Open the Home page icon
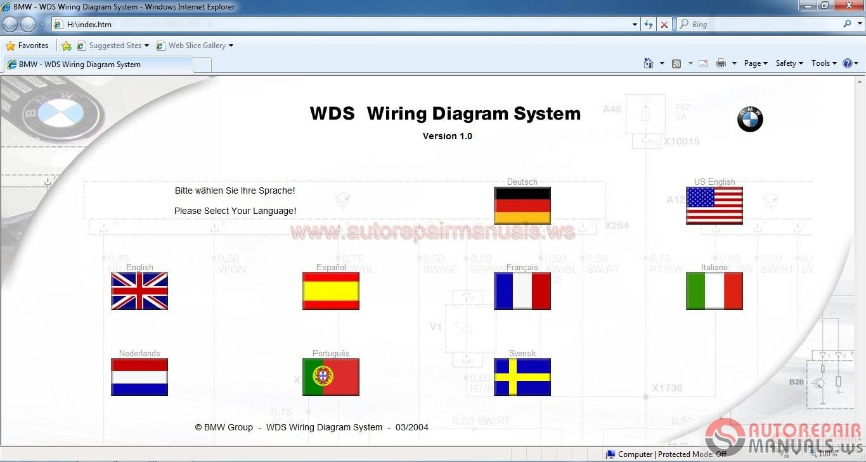866x462 pixels. pos(649,63)
